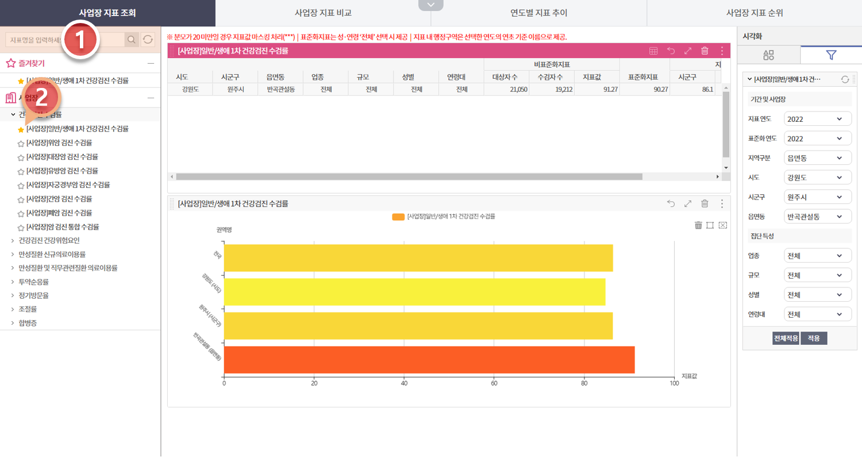Viewport: 862px width, 458px height.
Task: Click undo arrow in the chart panel header
Action: (x=671, y=203)
